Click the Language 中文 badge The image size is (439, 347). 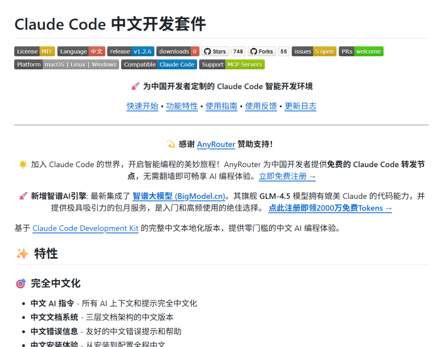pyautogui.click(x=81, y=51)
